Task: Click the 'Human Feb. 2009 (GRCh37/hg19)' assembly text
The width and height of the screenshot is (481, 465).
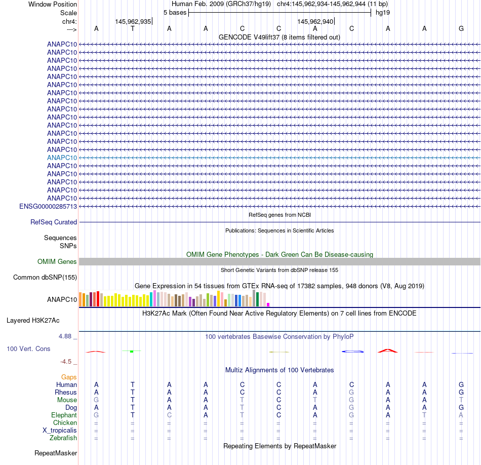Action: [221, 4]
